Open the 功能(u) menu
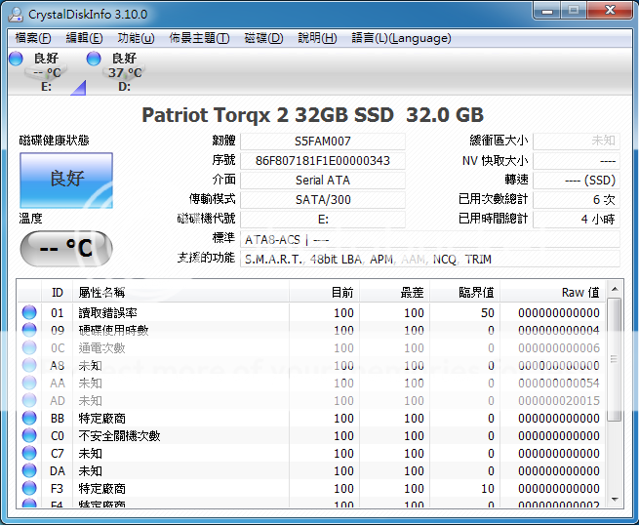This screenshot has height=526, width=639. [x=136, y=38]
